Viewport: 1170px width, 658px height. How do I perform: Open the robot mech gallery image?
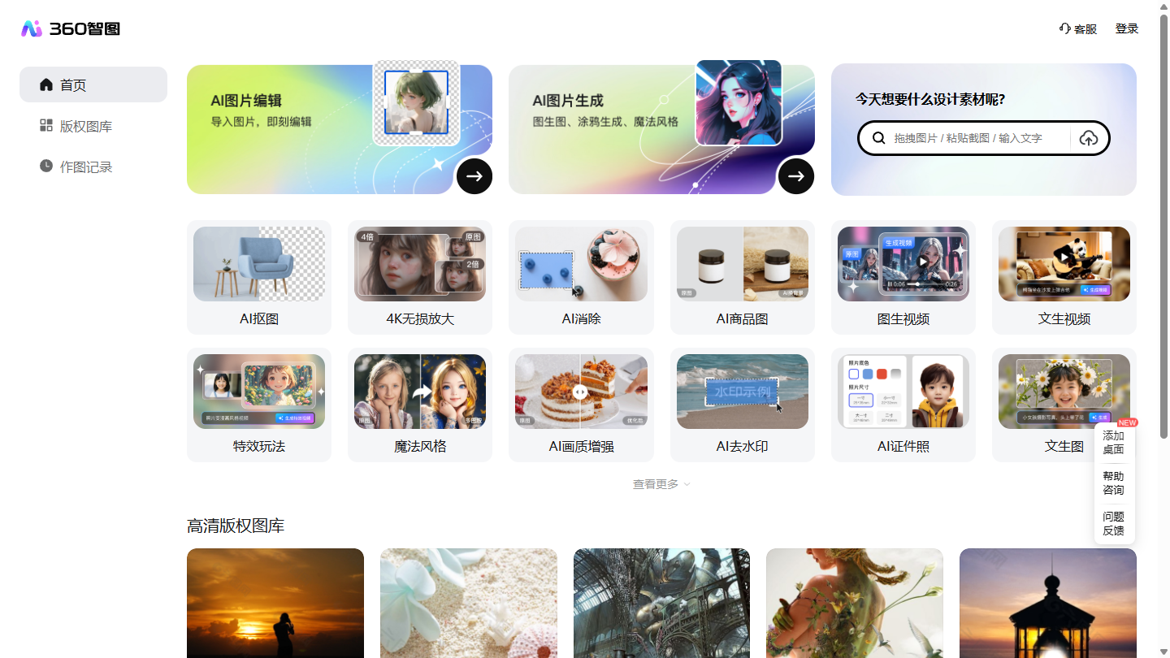[x=662, y=603]
